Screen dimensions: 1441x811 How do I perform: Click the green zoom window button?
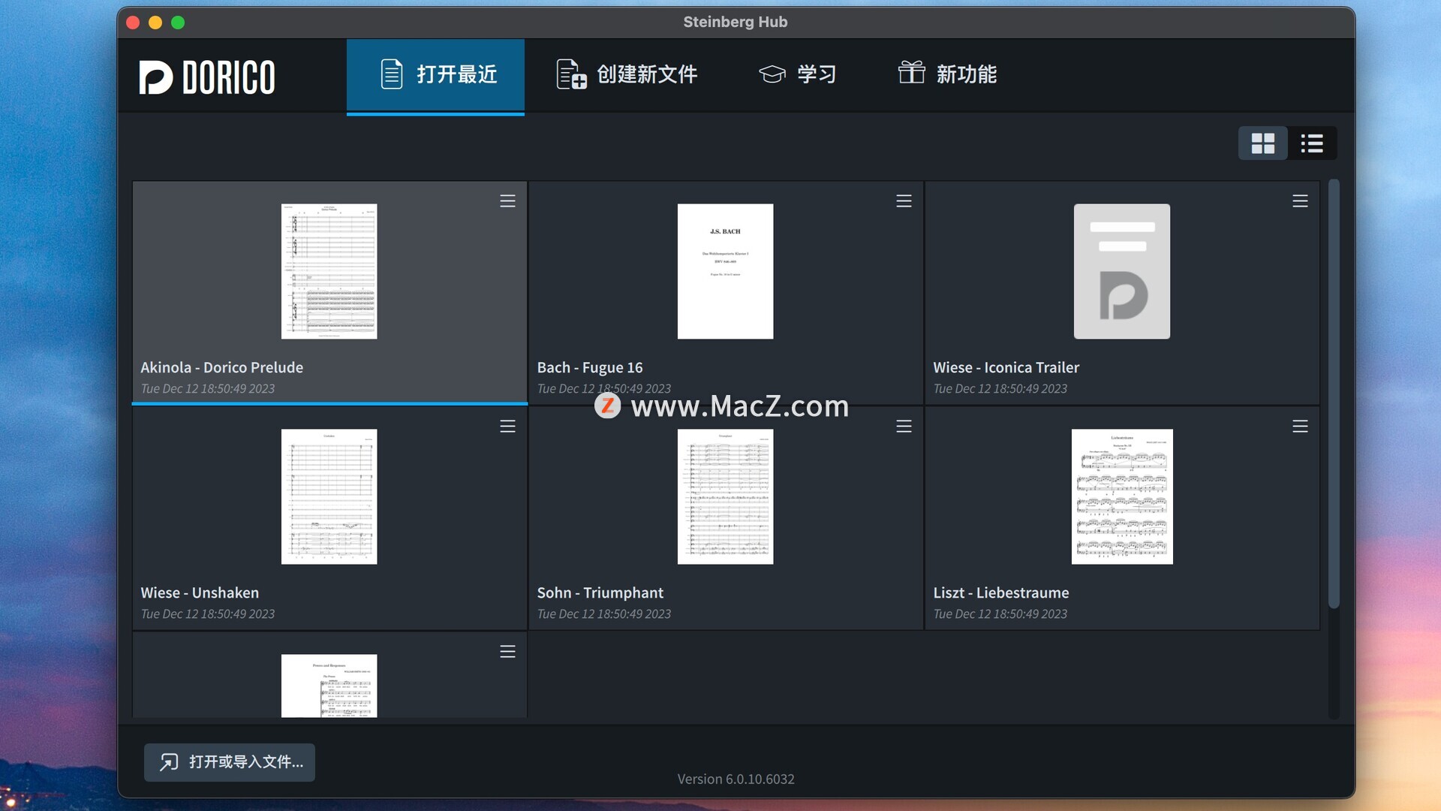click(x=178, y=23)
